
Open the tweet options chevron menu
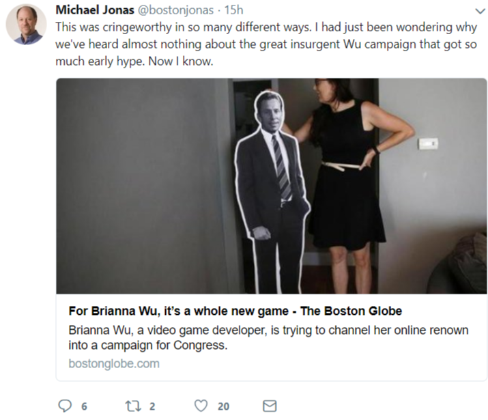(480, 11)
